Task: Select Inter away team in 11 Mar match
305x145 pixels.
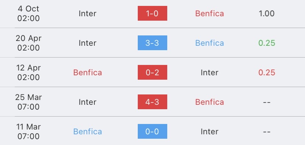Action: 210,132
